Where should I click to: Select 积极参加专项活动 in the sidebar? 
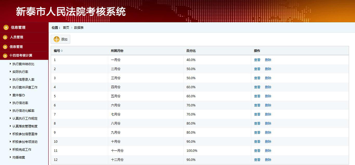(x=25, y=142)
